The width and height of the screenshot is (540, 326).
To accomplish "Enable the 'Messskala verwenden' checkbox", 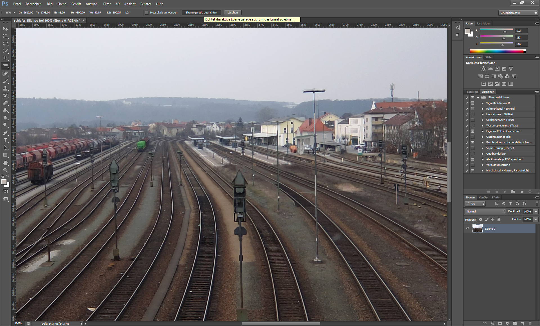I will pos(147,13).
